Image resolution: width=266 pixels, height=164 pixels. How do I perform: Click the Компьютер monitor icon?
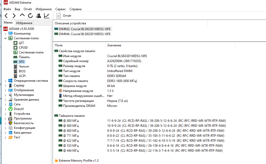[x=10, y=34]
